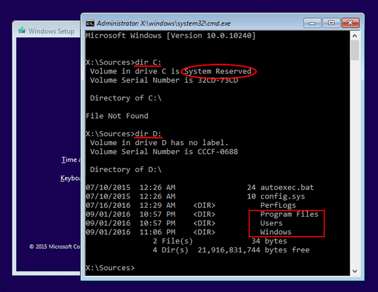Open the cmd.exe title bar system icon

pos(89,23)
